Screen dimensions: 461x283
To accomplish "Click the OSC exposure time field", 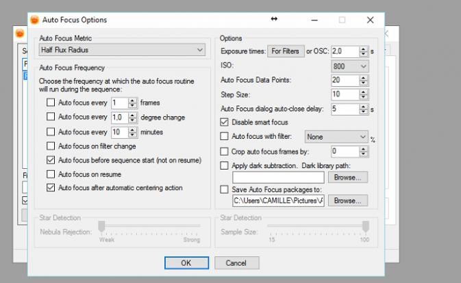I will [345, 51].
